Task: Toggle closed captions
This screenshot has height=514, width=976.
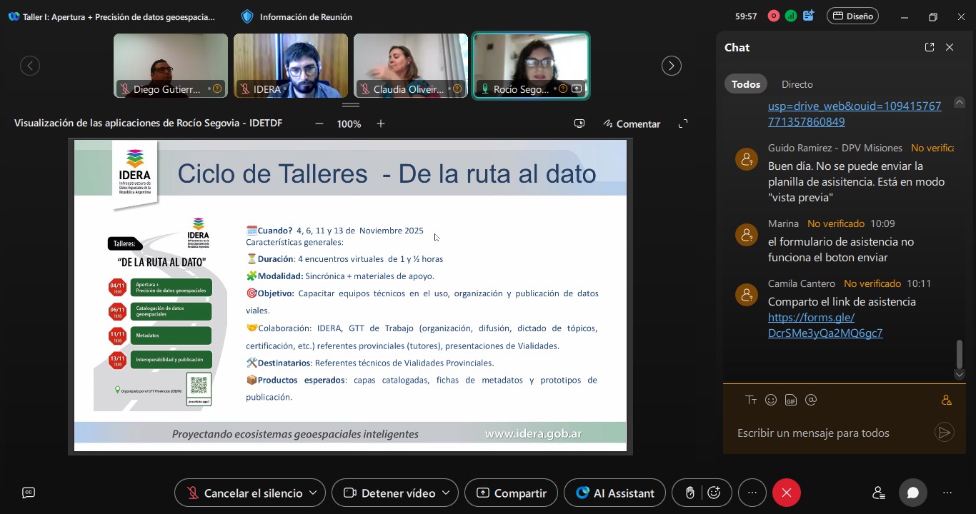Action: (29, 493)
